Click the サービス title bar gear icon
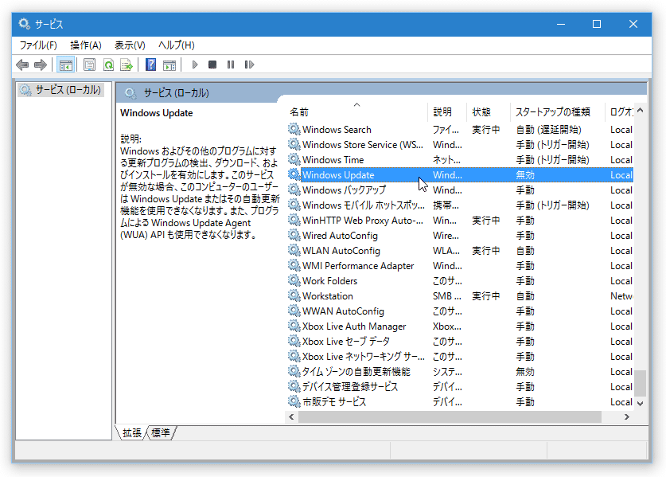The image size is (666, 477). (24, 24)
